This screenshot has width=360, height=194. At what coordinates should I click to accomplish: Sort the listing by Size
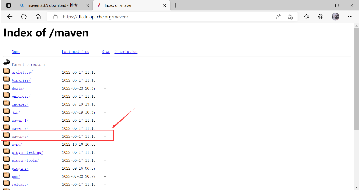click(106, 52)
